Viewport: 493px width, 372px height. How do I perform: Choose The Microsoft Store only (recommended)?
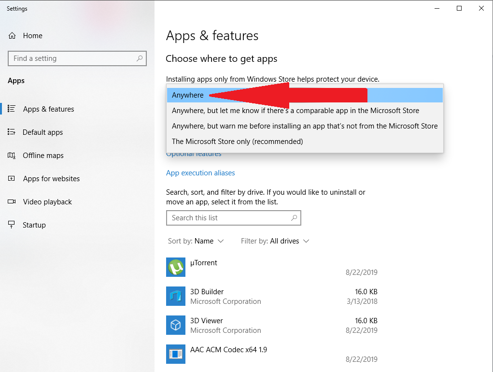(305, 142)
